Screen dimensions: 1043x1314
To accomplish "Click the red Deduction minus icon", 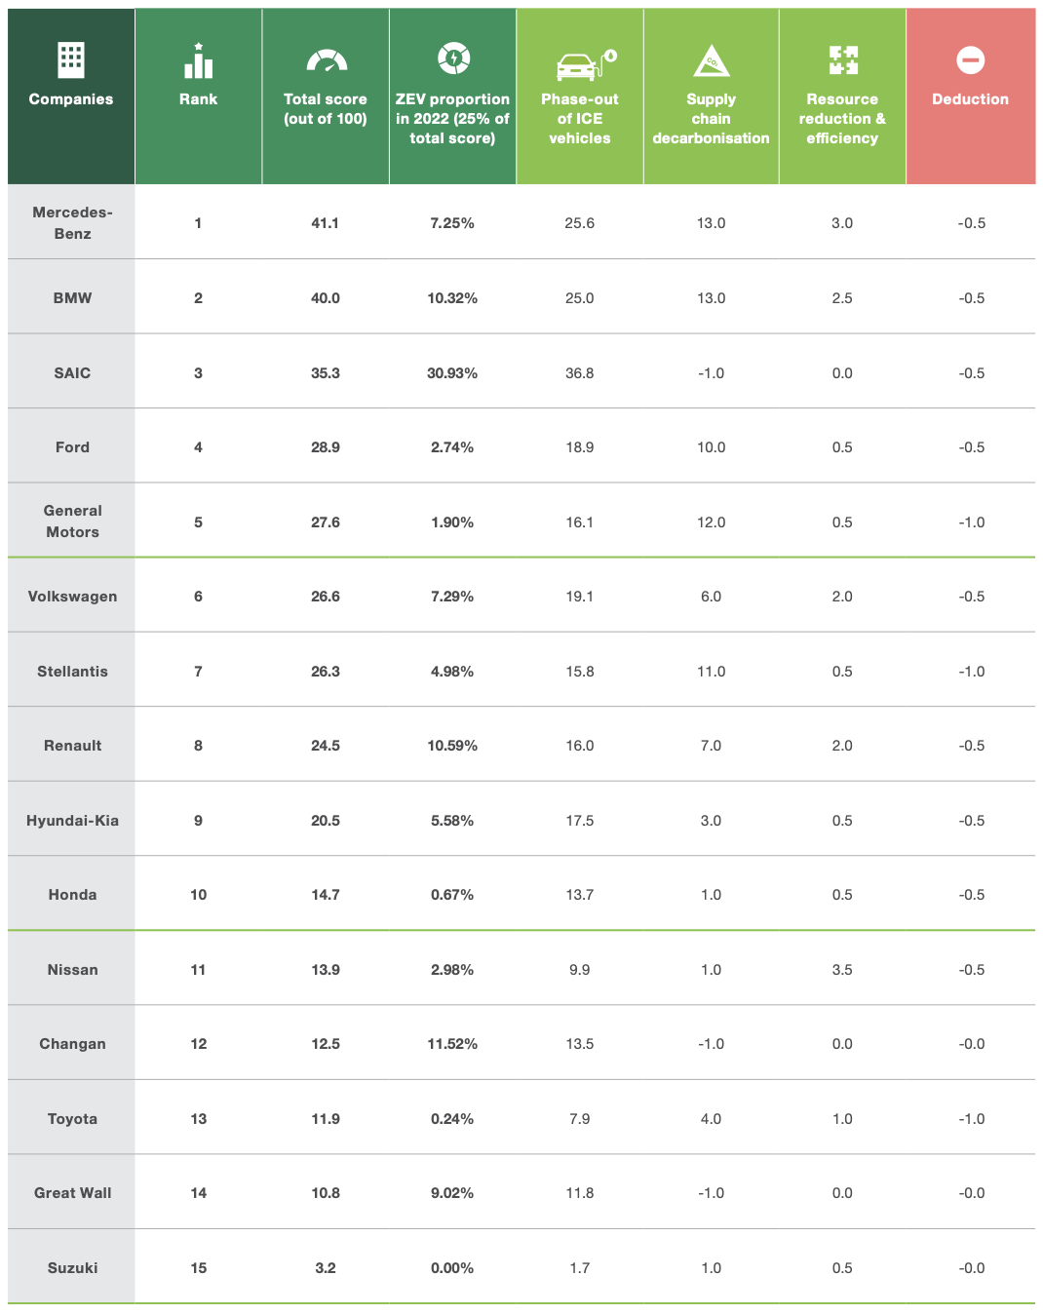I will click(x=970, y=60).
